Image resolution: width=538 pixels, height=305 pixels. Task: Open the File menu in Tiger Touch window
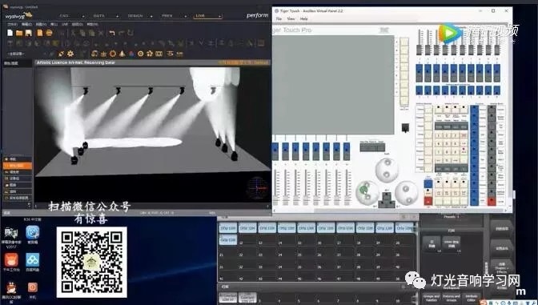tap(279, 19)
